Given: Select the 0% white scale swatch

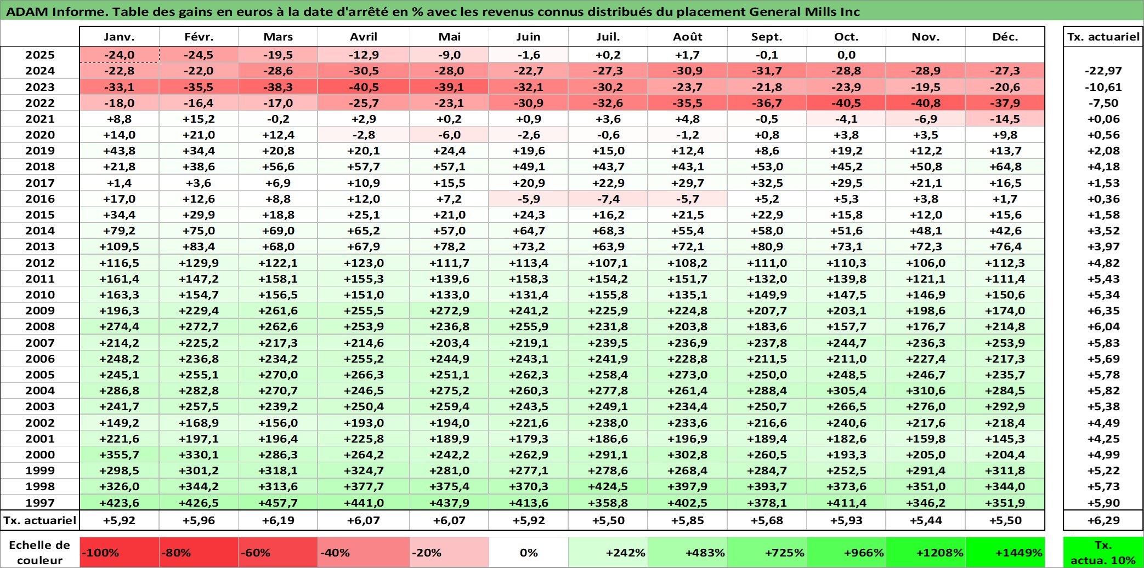Looking at the screenshot, I should pyautogui.click(x=528, y=552).
